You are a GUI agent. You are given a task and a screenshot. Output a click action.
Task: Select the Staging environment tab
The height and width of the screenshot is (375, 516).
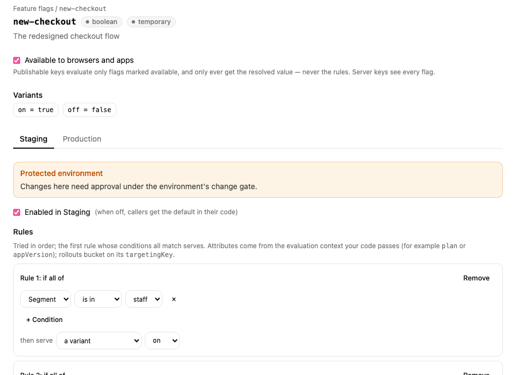click(x=33, y=139)
